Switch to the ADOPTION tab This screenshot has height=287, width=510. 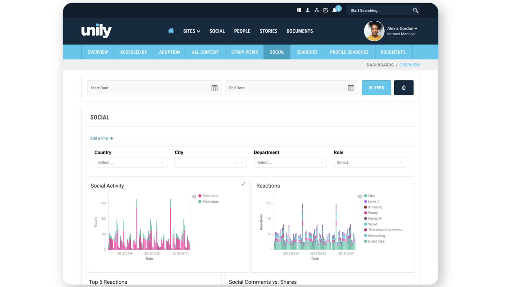(x=170, y=52)
